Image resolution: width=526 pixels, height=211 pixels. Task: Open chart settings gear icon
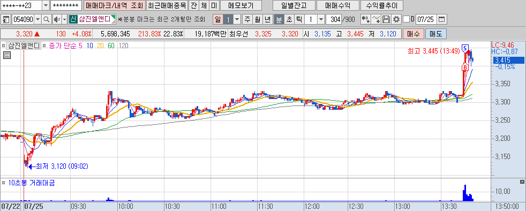tap(396, 19)
